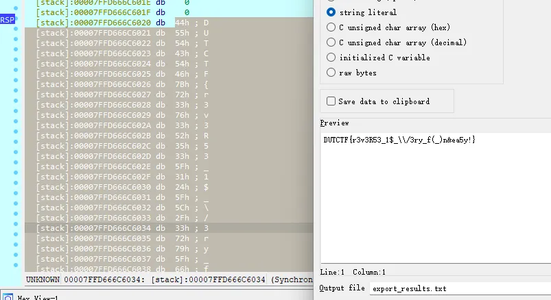
Task: Enable the "Save data to clipboard" checkbox
Action: pyautogui.click(x=331, y=101)
